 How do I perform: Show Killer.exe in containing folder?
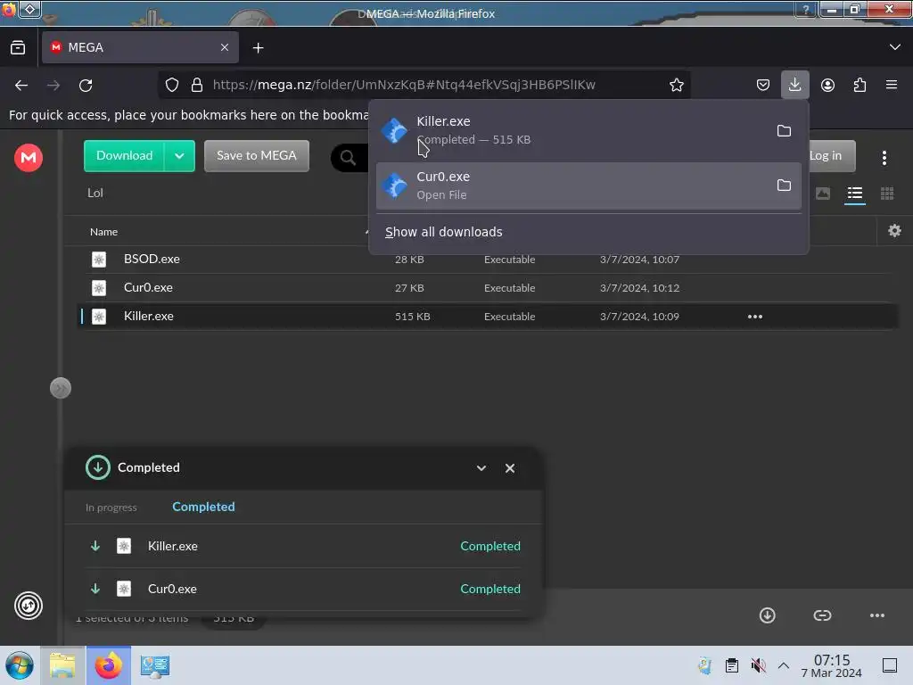tap(784, 130)
